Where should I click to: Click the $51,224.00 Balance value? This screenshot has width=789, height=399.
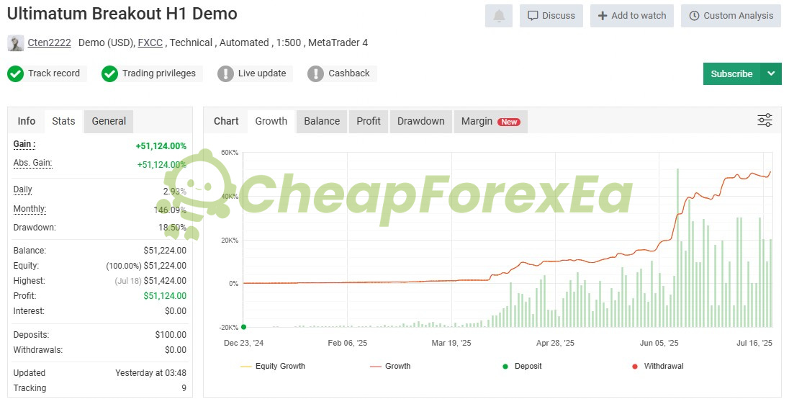[165, 251]
